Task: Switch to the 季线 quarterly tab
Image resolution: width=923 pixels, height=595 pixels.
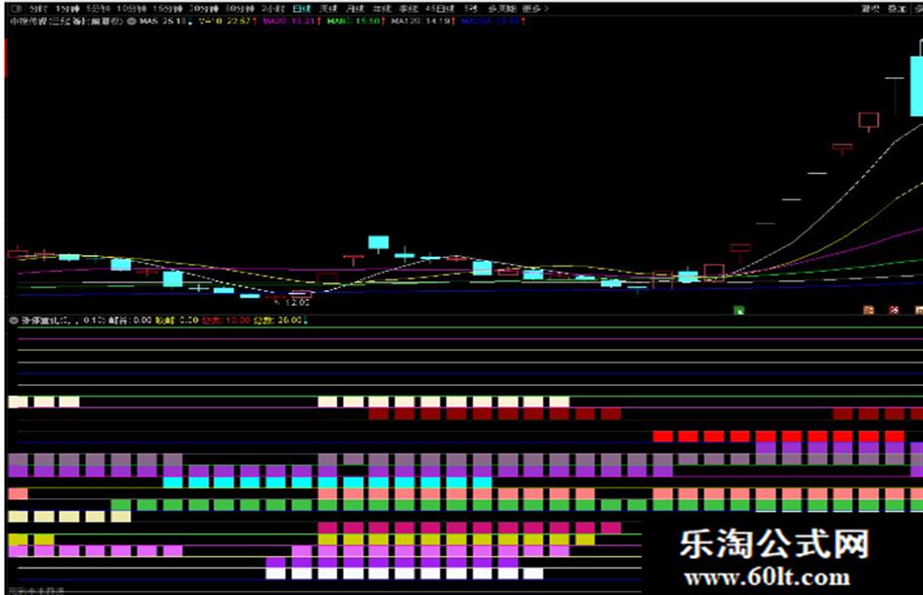Action: click(x=408, y=9)
